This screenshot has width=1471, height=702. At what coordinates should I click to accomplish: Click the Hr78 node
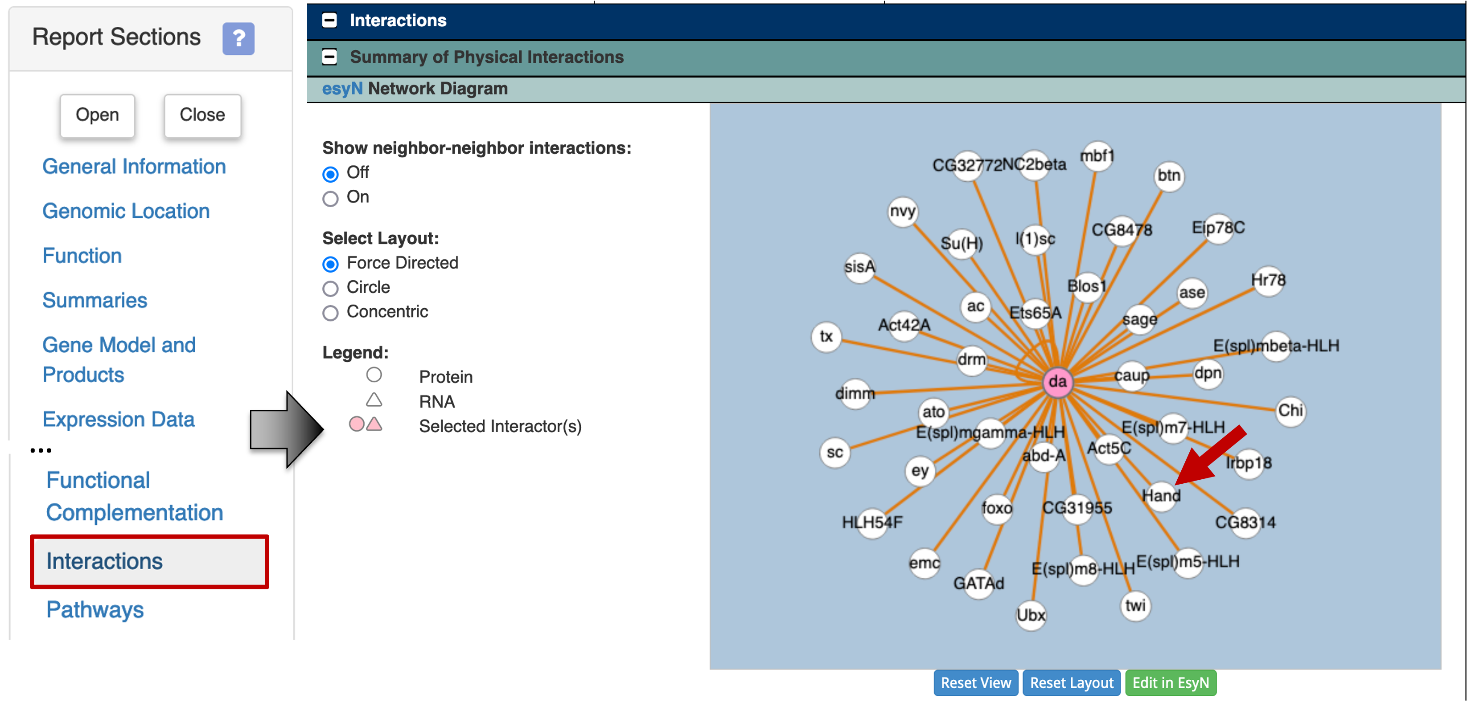click(1268, 280)
